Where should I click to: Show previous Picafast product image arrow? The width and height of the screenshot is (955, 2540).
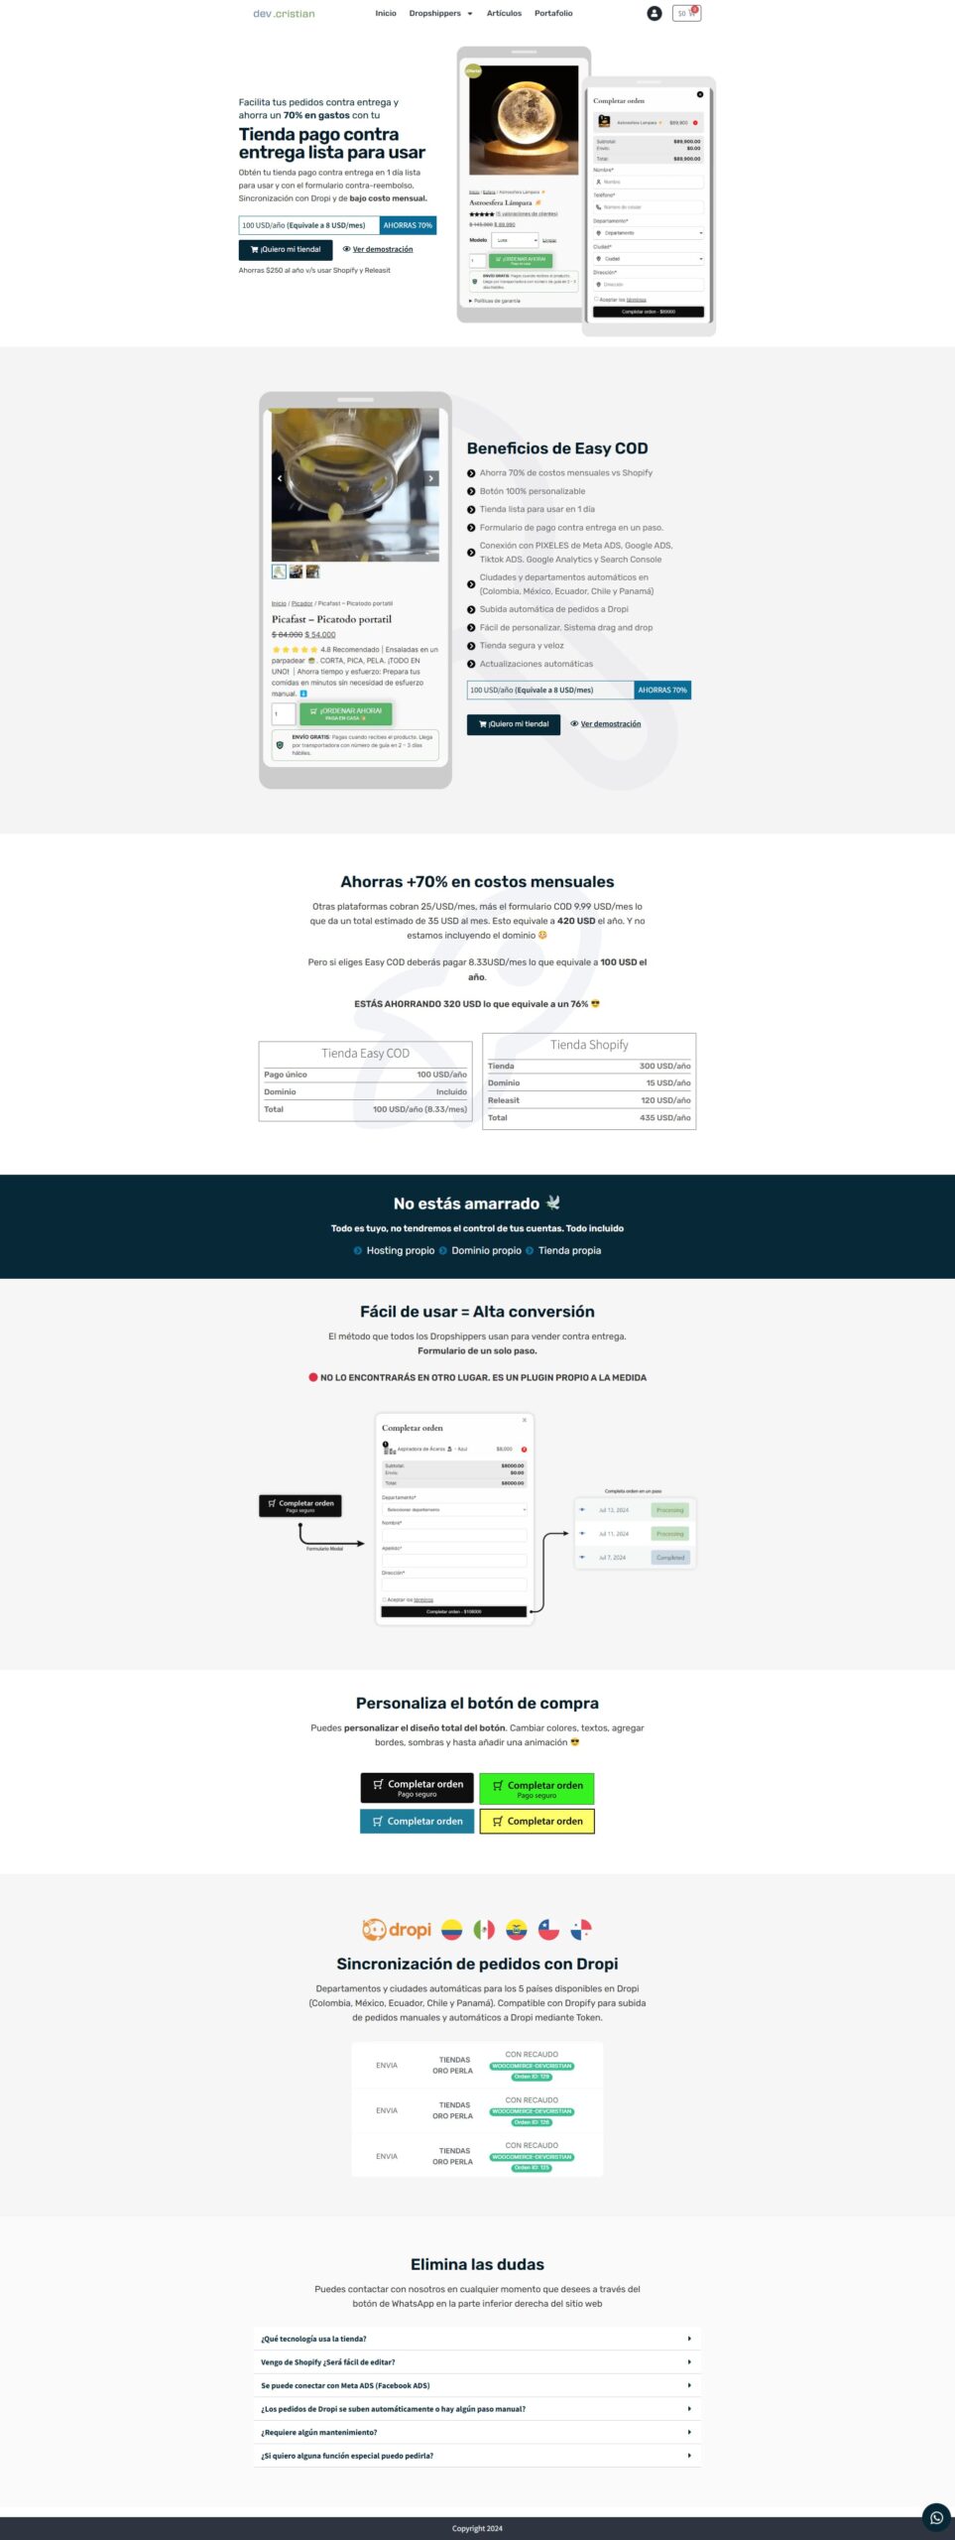coord(280,478)
